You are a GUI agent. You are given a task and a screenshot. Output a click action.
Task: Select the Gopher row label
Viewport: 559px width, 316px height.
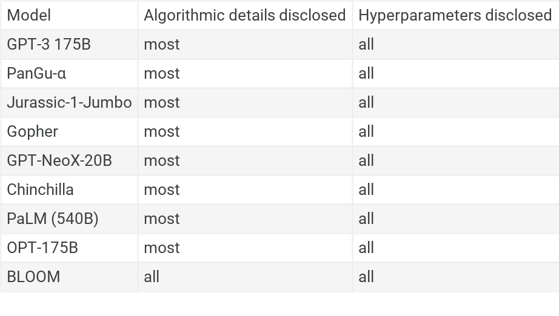tap(33, 131)
